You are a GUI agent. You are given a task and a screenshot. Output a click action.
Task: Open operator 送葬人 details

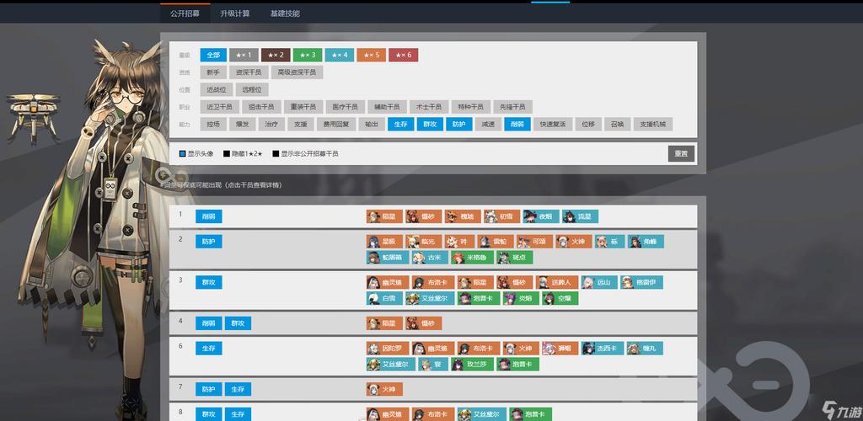pos(557,283)
